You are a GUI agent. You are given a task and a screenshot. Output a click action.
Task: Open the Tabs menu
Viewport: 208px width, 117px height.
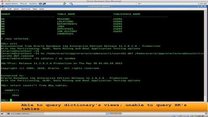coord(35,9)
